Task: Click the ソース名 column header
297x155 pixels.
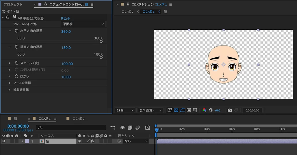Action: coord(47,136)
